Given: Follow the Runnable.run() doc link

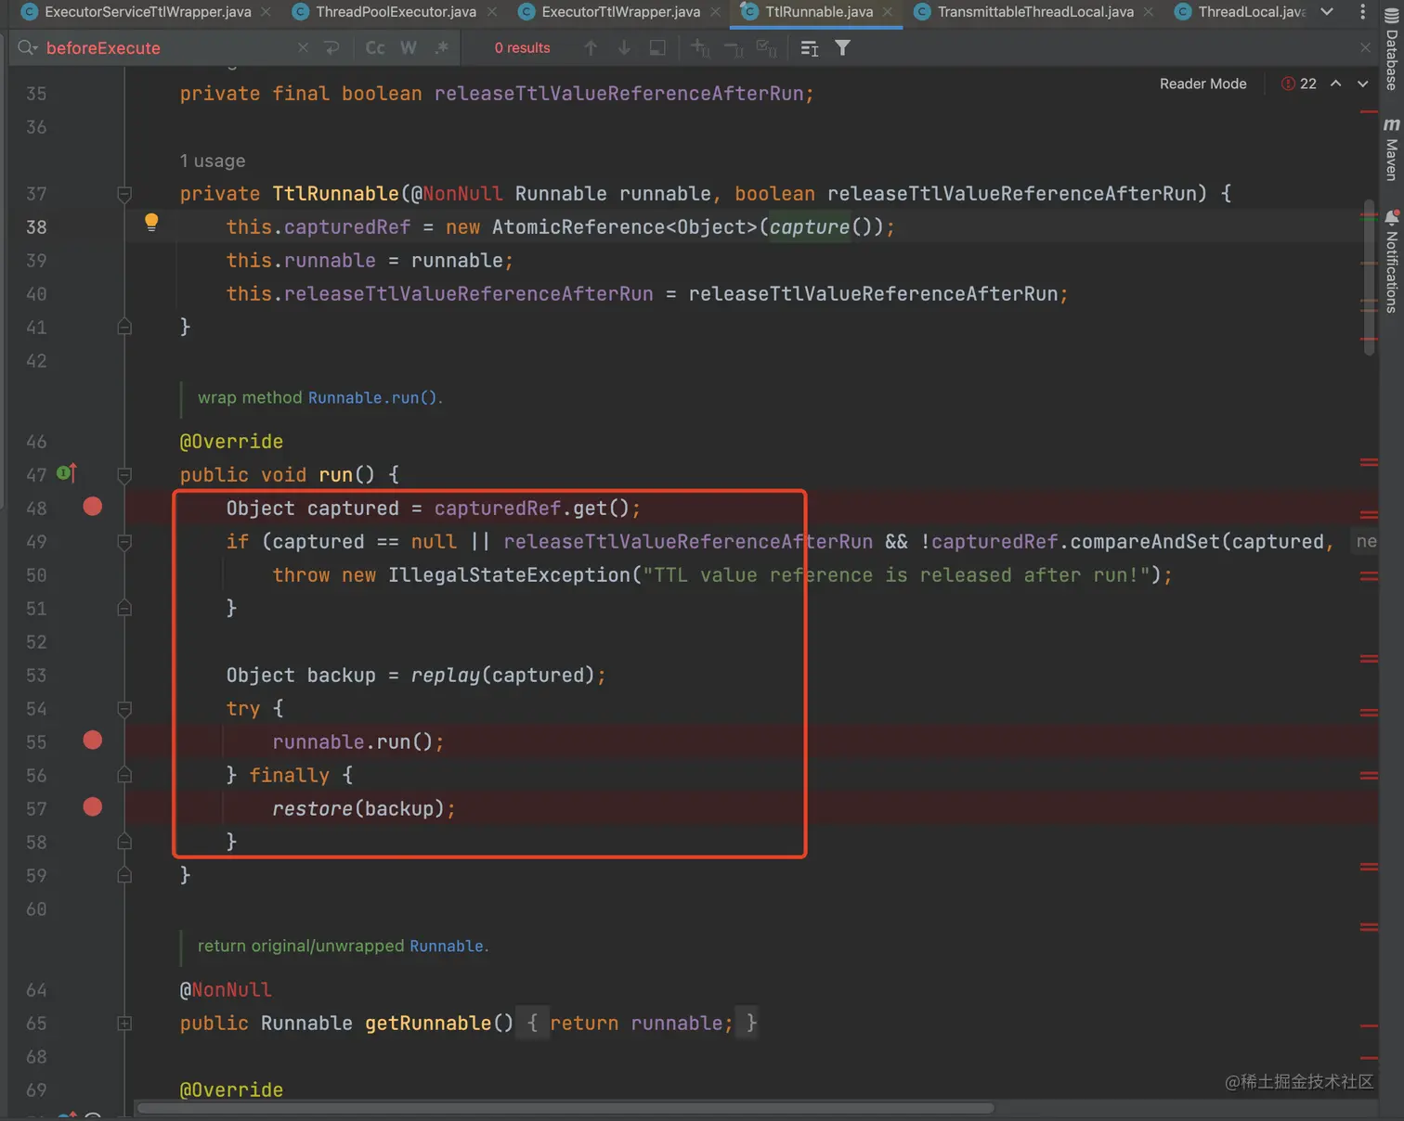Looking at the screenshot, I should point(372,397).
